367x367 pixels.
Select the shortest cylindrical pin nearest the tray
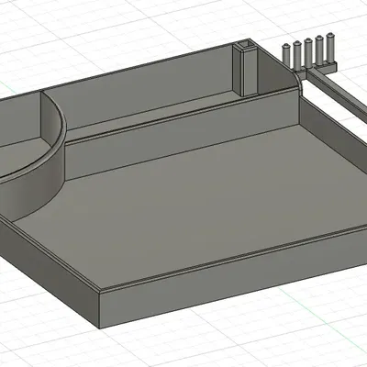point(286,57)
